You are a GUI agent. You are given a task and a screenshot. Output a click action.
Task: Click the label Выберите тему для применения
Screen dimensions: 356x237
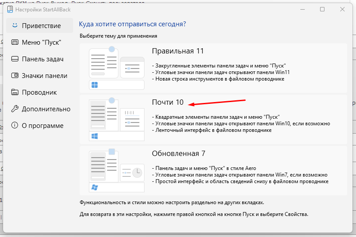coord(118,36)
